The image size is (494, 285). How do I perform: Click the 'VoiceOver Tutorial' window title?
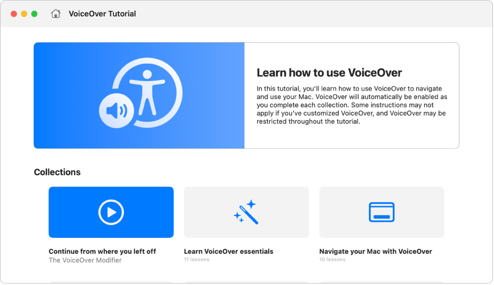(102, 14)
